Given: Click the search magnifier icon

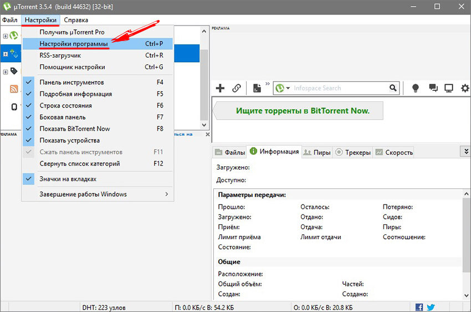Looking at the screenshot, I should [393, 88].
